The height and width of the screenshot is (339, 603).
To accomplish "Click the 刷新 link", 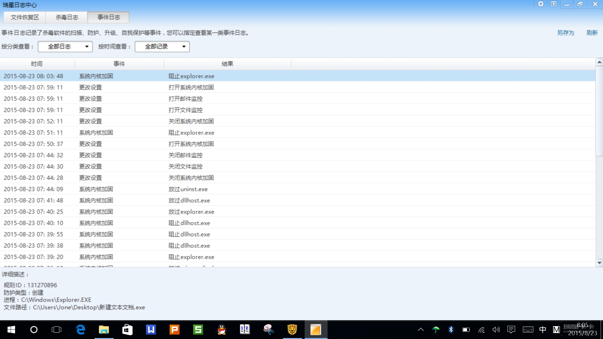I will [x=592, y=33].
